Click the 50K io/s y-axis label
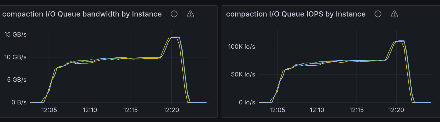 point(243,75)
